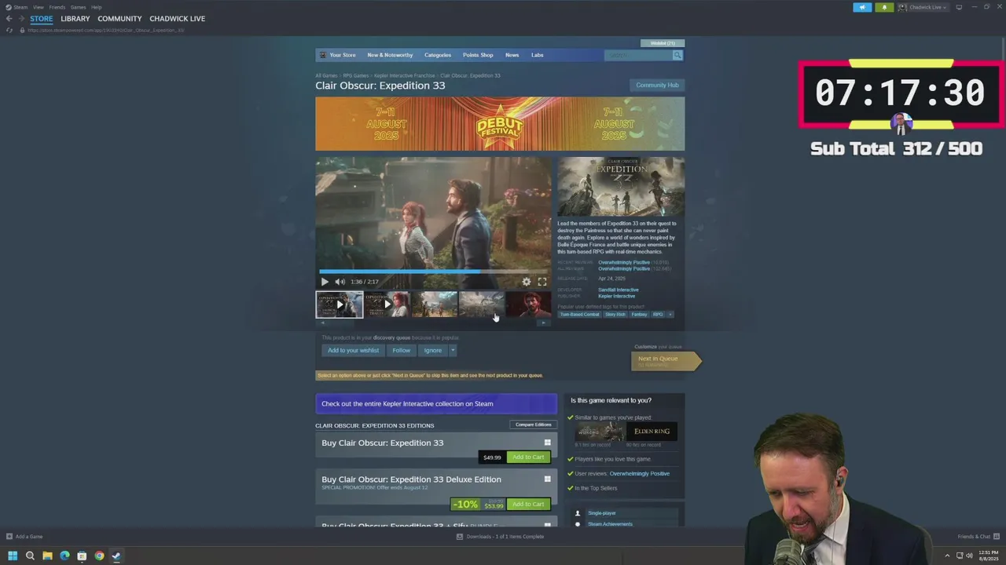
Task: Click the Follow button
Action: 401,350
